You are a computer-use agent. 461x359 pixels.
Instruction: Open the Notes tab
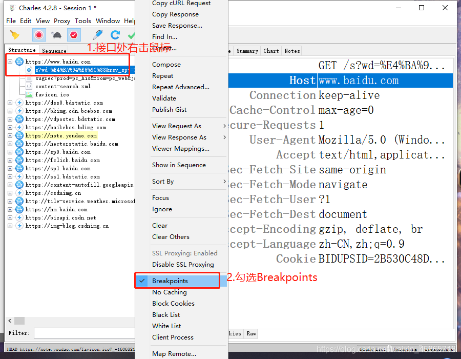(292, 51)
